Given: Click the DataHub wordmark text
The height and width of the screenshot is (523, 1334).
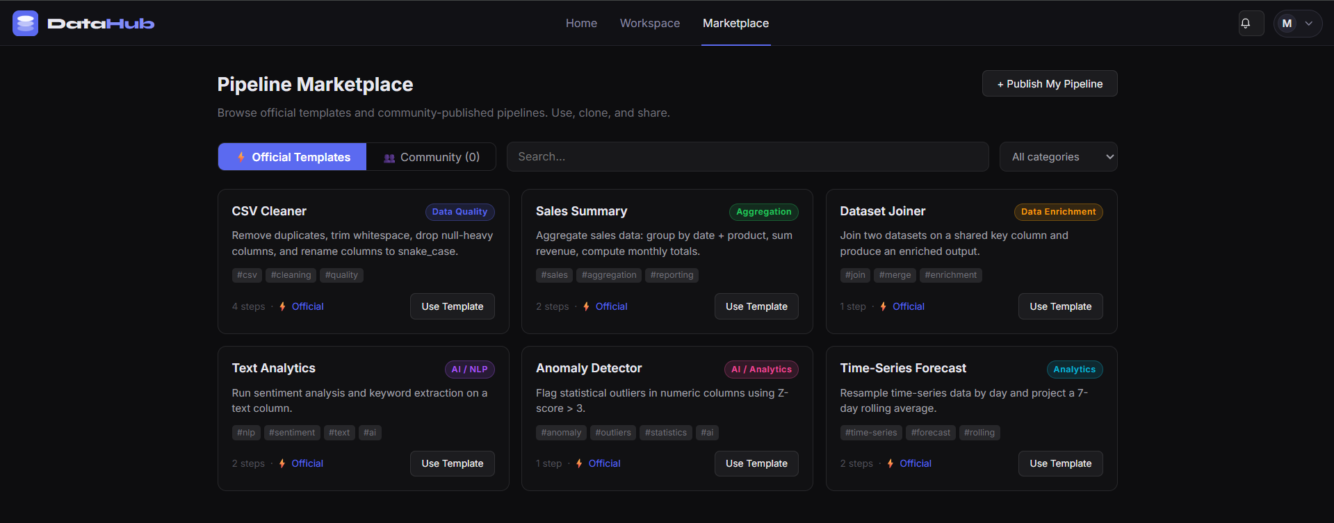Looking at the screenshot, I should tap(101, 24).
